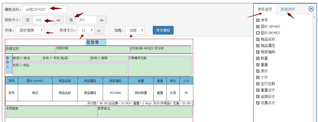
Task: Enable the 图片(80*80) checkbox
Action: [258, 33]
